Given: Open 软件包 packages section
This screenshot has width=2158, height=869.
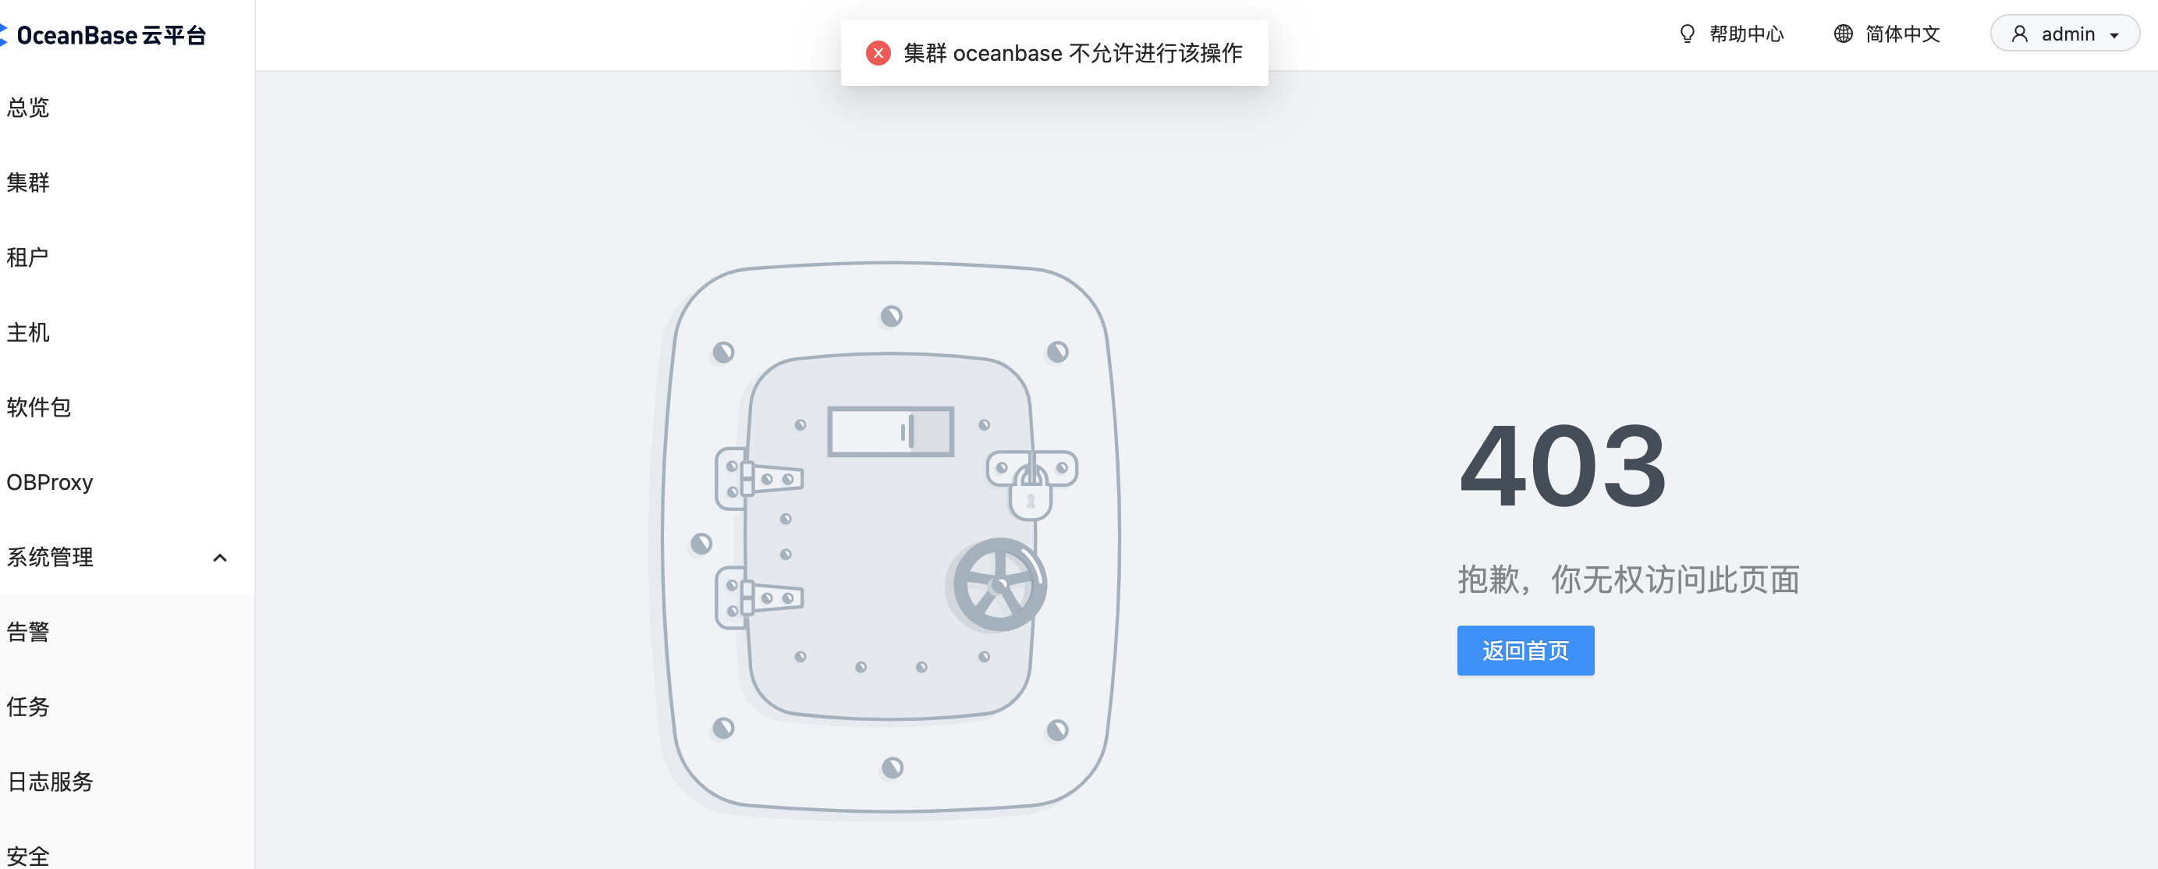Looking at the screenshot, I should coord(38,407).
